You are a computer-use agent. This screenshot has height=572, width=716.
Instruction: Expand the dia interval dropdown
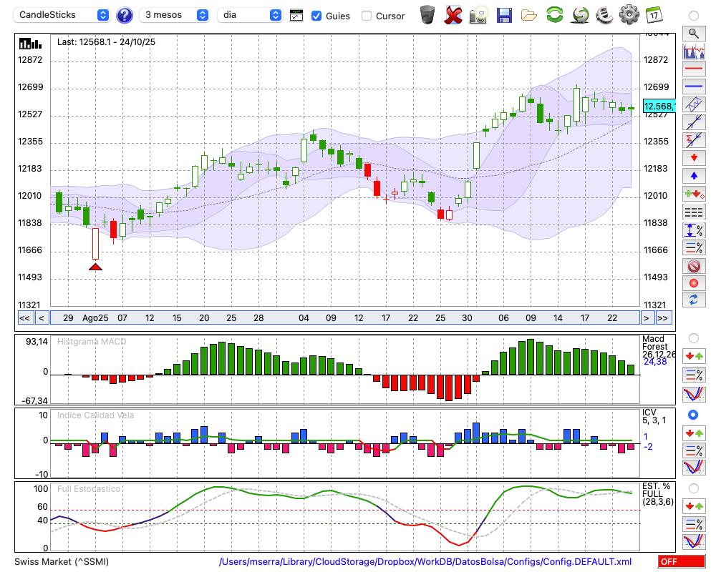click(250, 15)
